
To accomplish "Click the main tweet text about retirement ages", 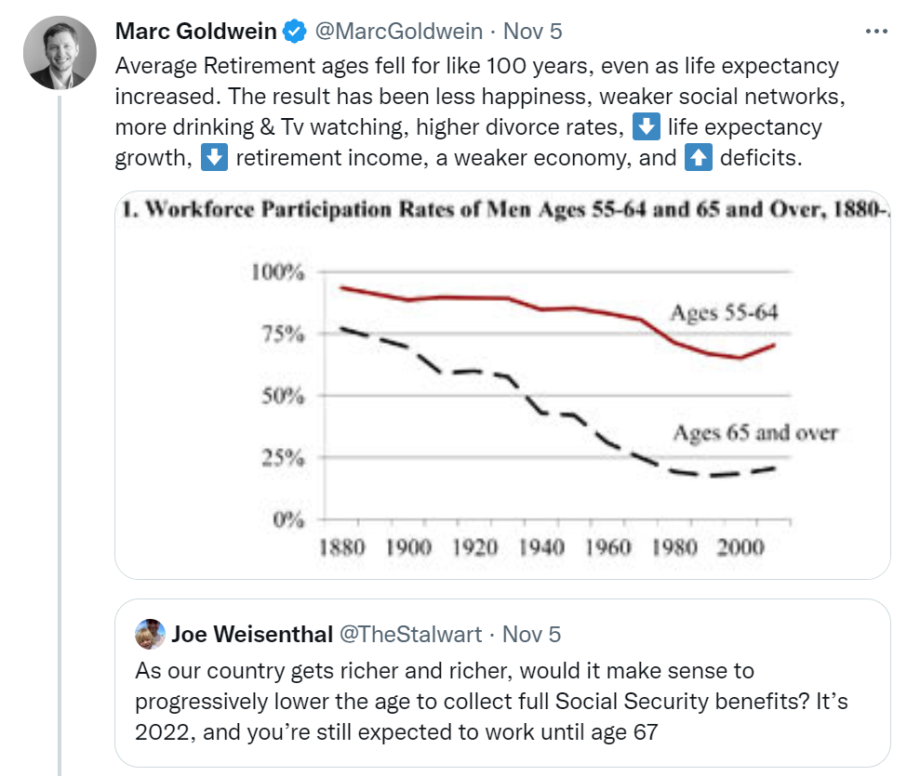I will click(465, 112).
